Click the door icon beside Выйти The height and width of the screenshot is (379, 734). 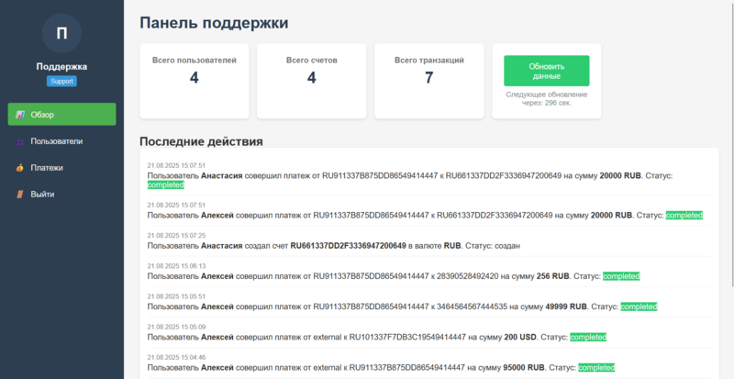pyautogui.click(x=19, y=194)
